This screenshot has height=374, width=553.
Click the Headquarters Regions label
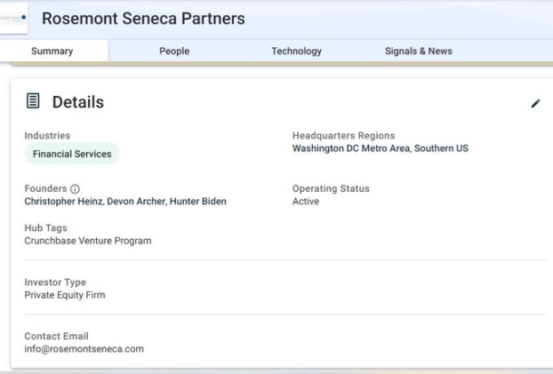pos(344,136)
